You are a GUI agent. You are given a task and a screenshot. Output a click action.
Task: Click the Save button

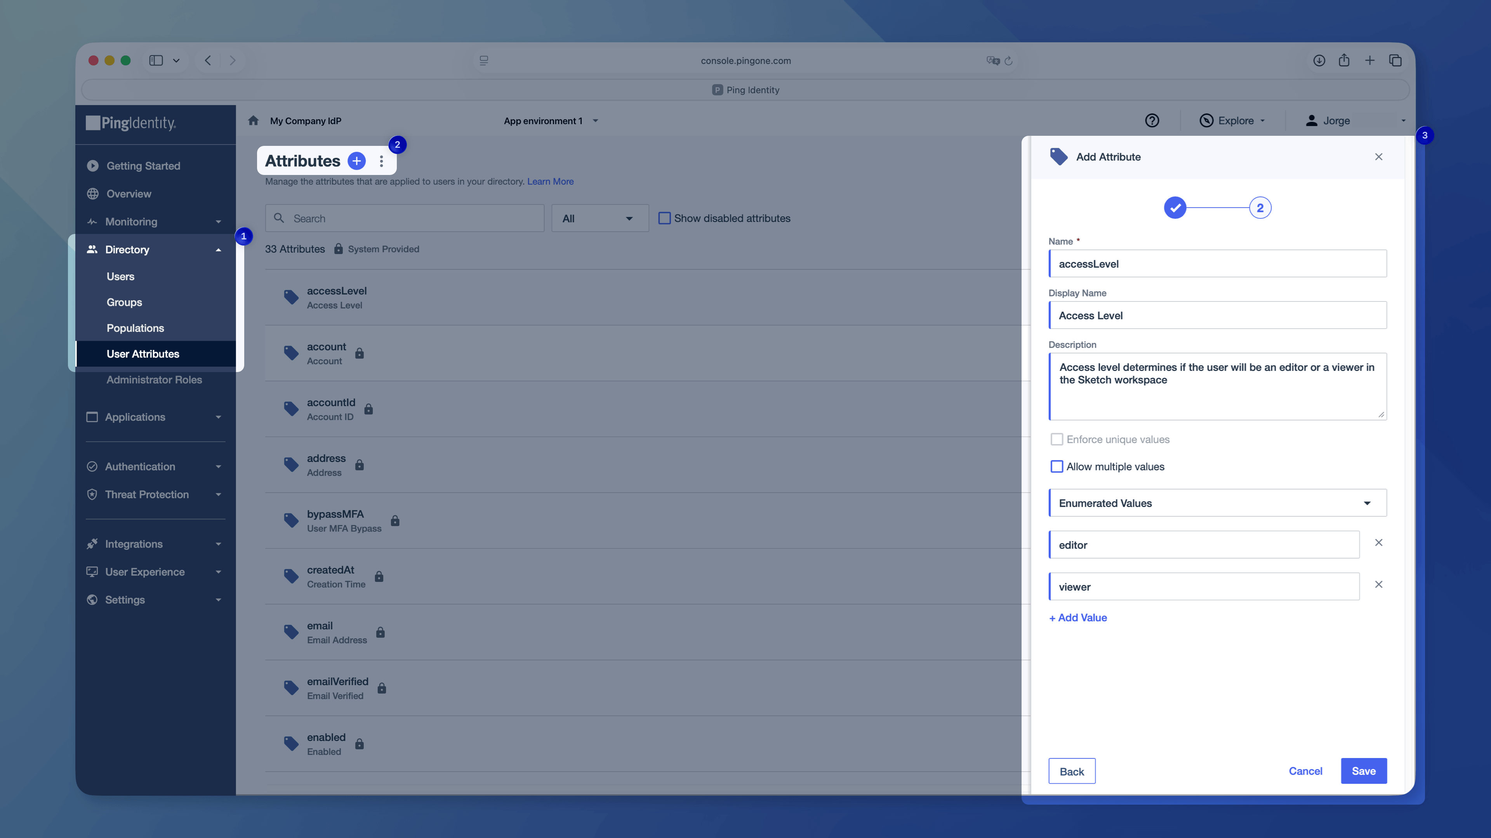1364,771
